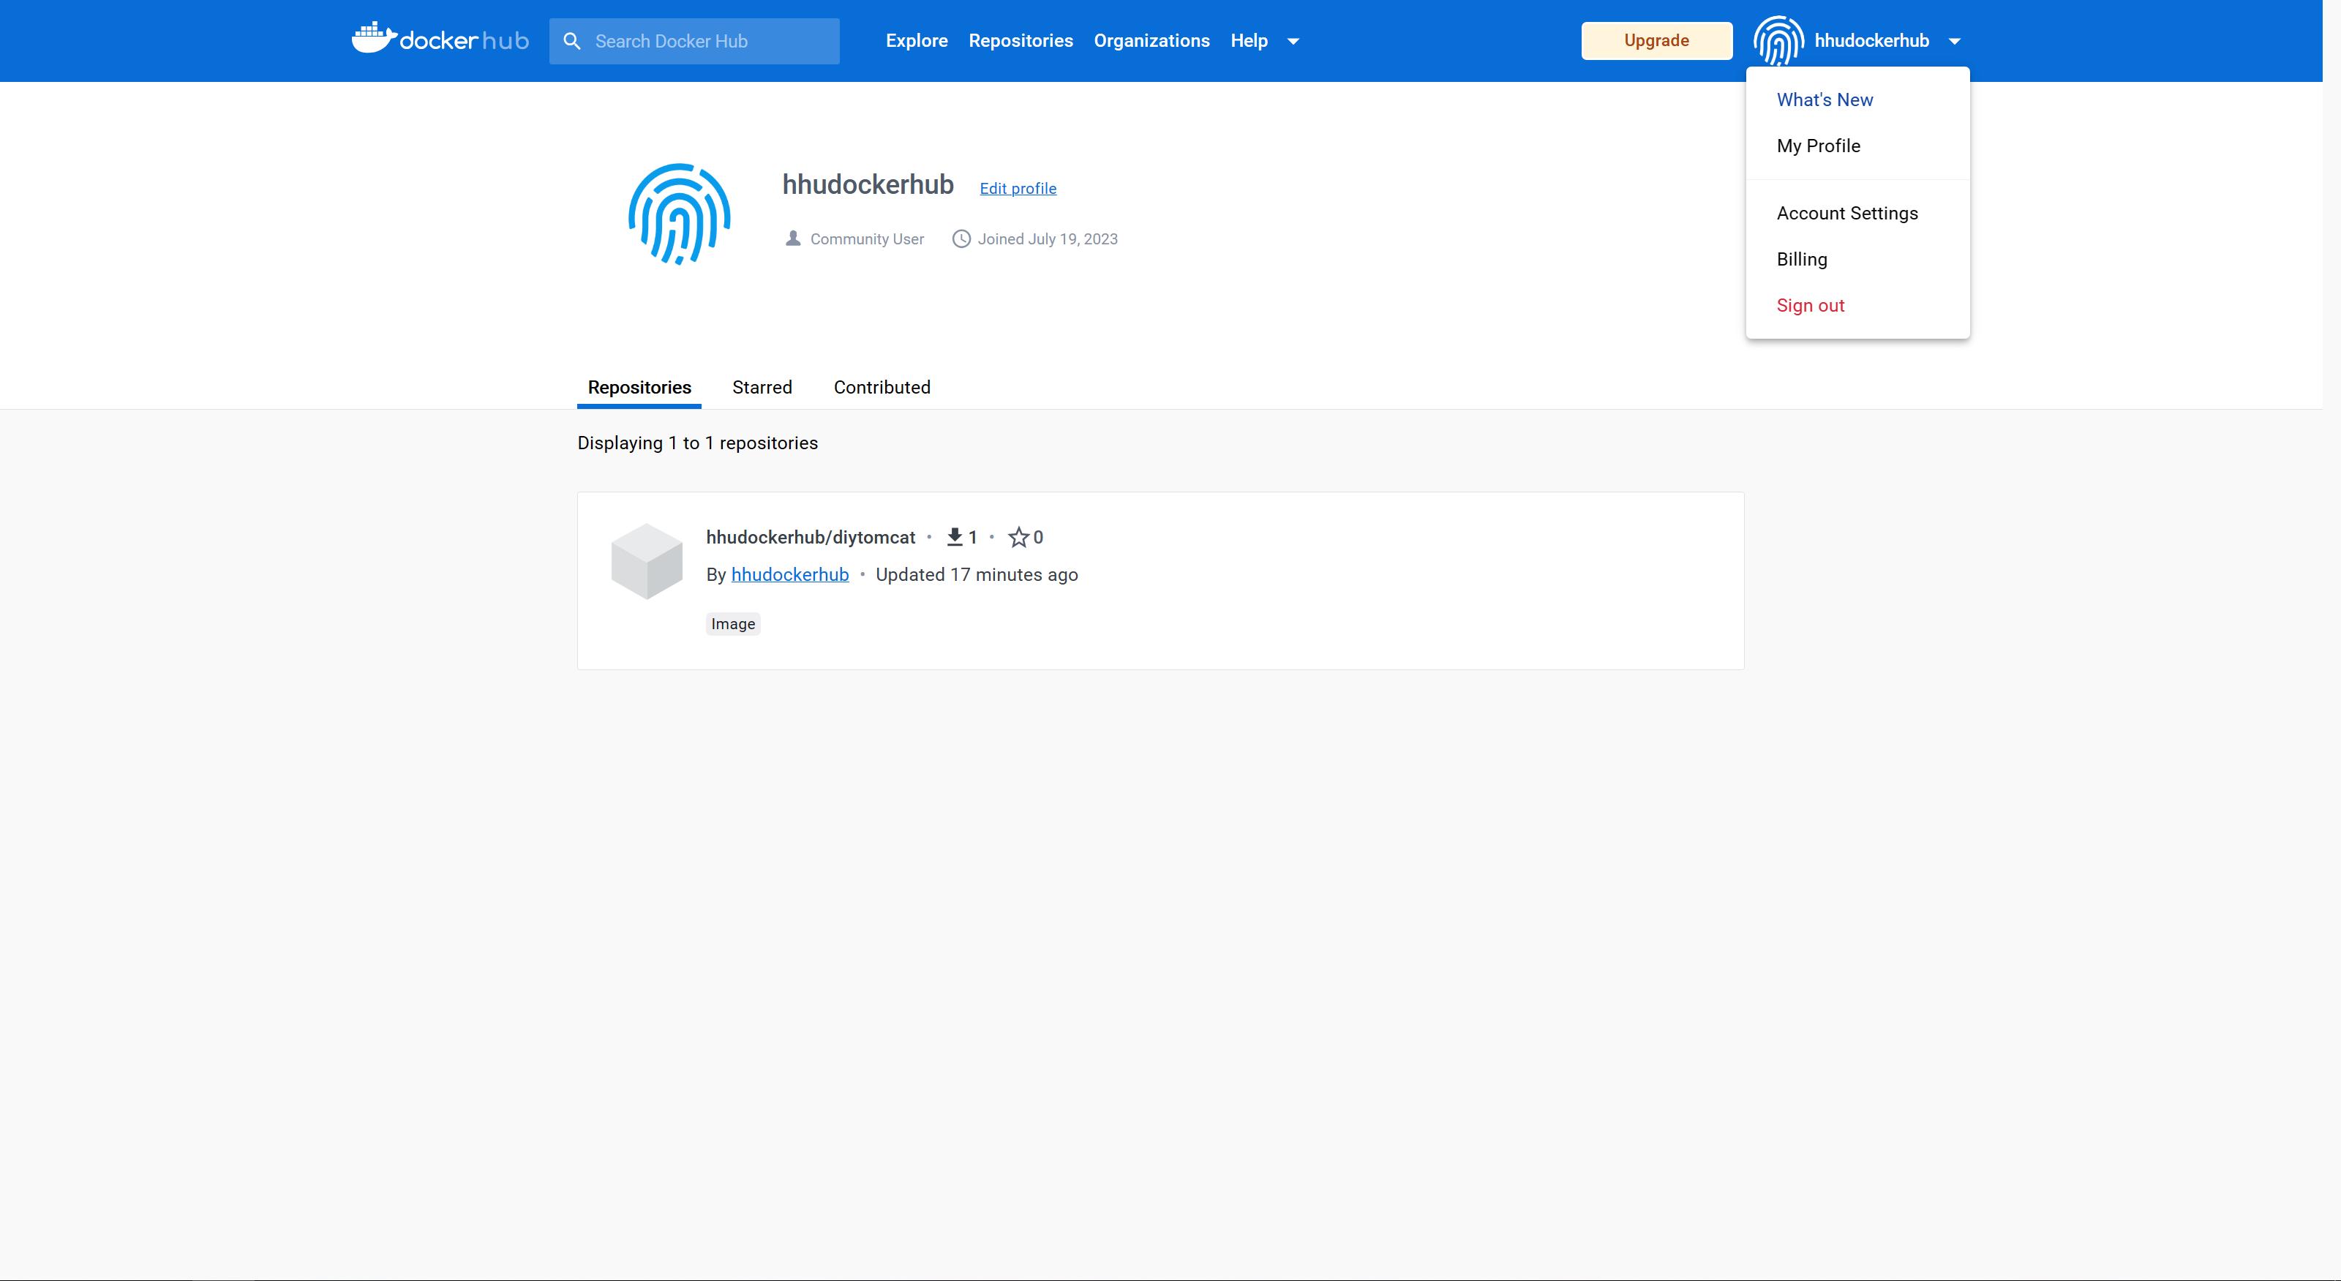The image size is (2341, 1281).
Task: Click the Edit profile link
Action: click(1018, 189)
